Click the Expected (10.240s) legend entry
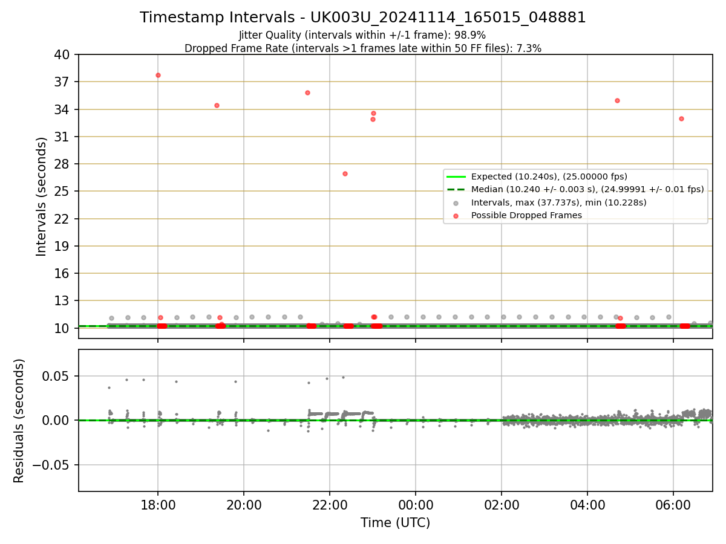This screenshot has width=726, height=544. point(537,176)
